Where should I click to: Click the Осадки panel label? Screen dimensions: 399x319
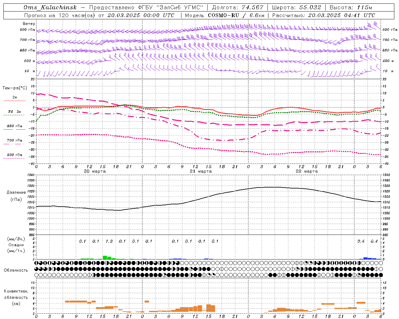pyautogui.click(x=16, y=245)
